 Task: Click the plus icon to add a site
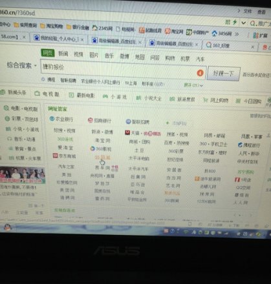pos(168,123)
